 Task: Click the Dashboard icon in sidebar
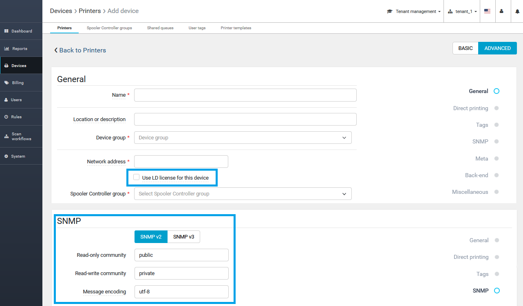[x=7, y=31]
